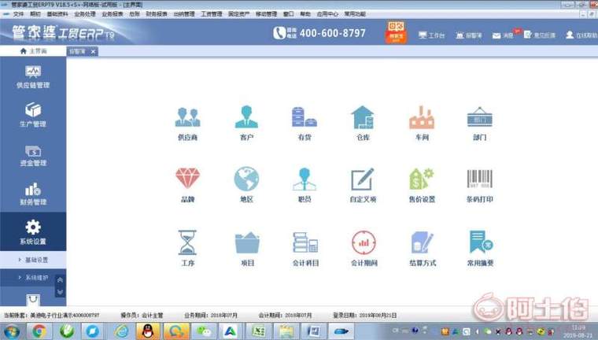Open QQ penguin from the taskbar

tap(148, 331)
